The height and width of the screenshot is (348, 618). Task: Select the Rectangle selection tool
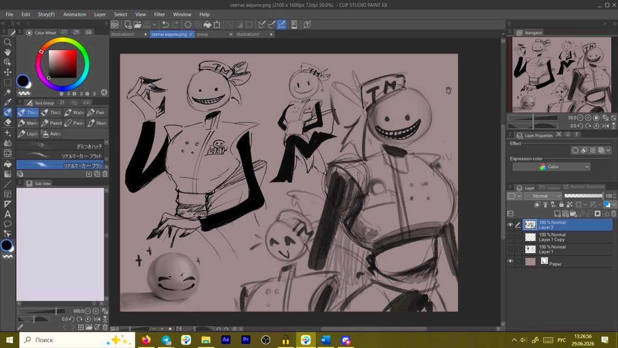(x=8, y=82)
